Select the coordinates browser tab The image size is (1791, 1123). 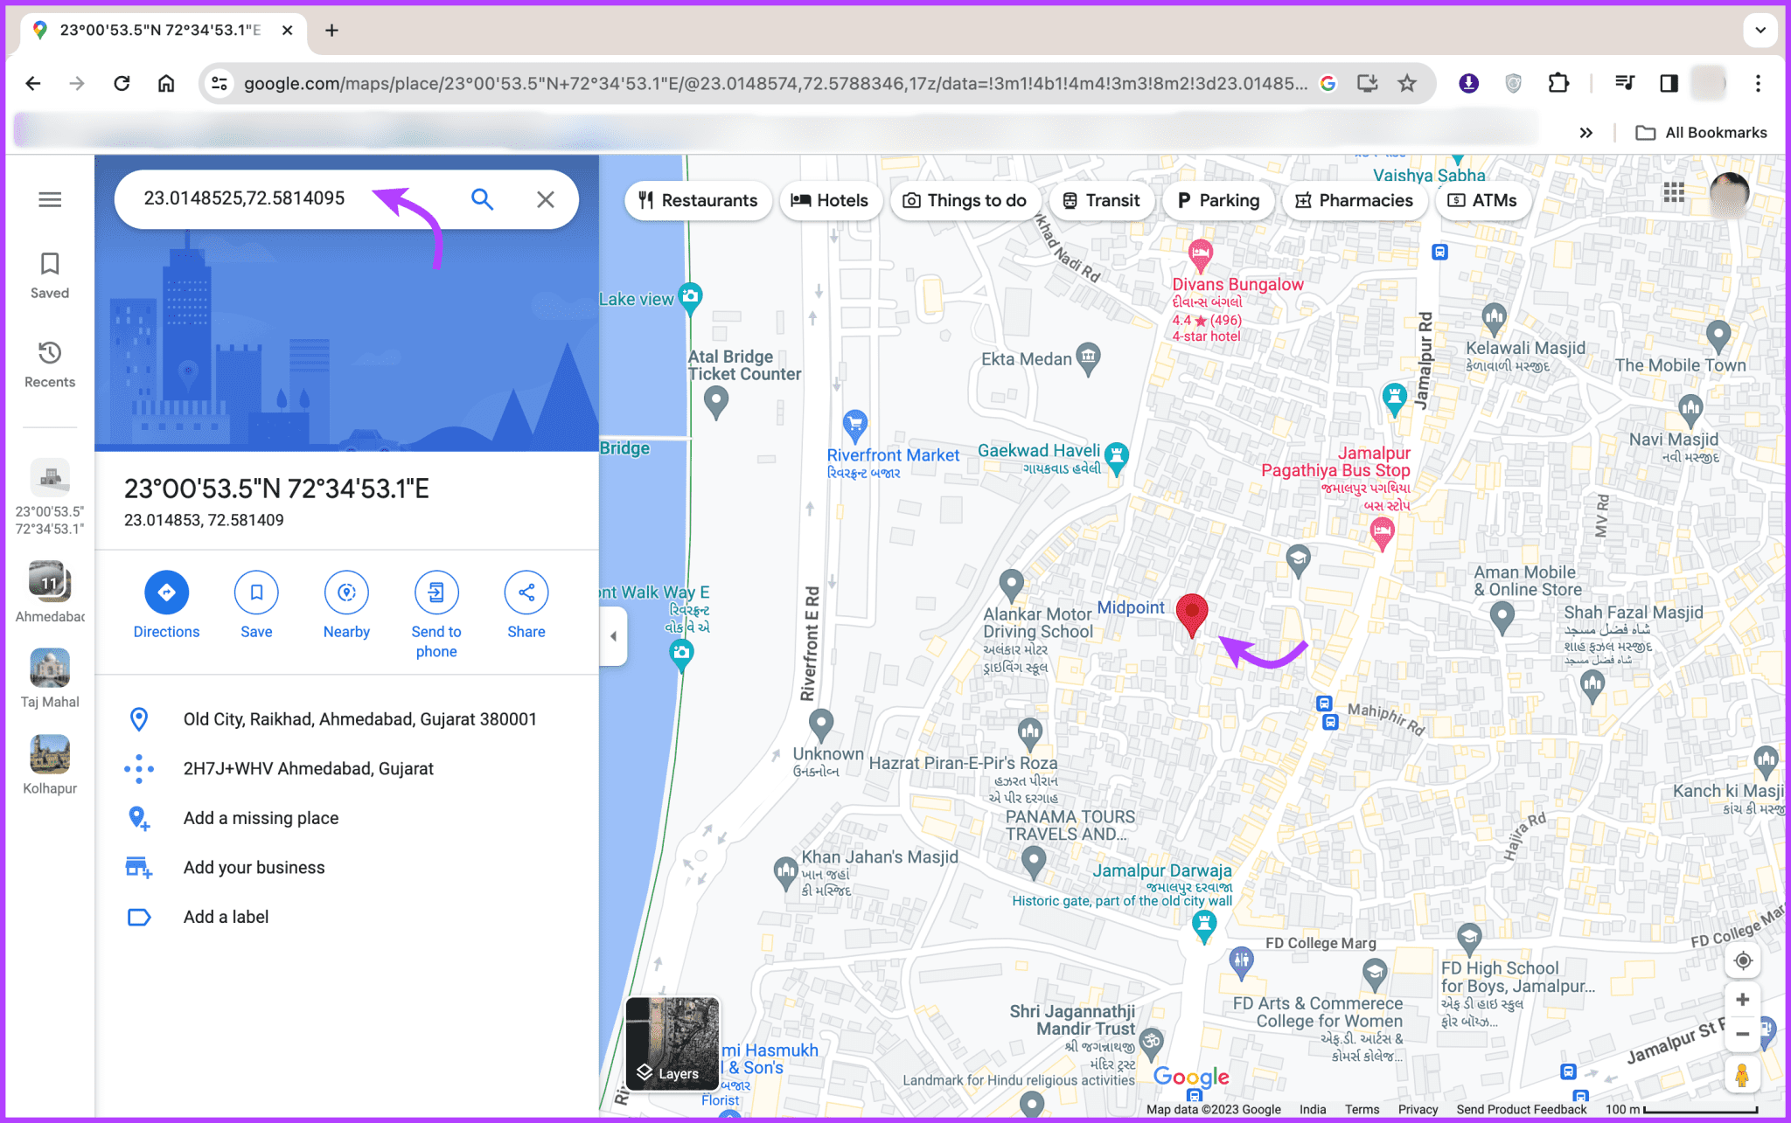157,30
